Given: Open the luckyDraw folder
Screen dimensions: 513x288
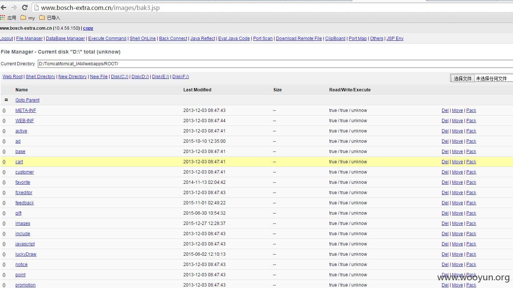Looking at the screenshot, I should (26, 254).
